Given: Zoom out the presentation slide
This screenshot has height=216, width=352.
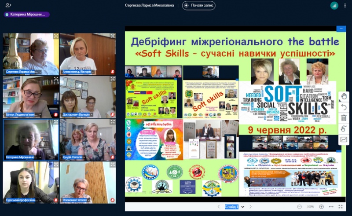Looking at the screenshot, I should (300, 207).
